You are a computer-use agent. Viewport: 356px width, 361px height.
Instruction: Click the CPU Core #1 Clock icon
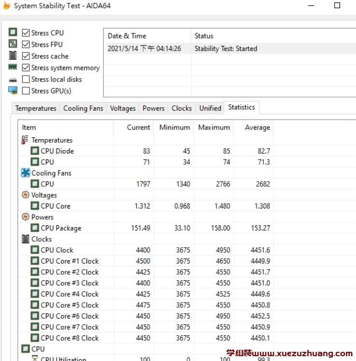[35, 261]
